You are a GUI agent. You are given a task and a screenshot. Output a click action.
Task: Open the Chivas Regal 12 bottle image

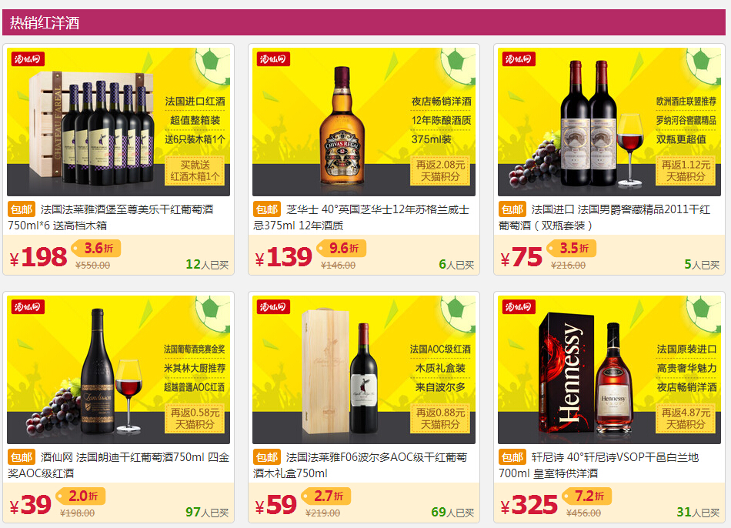click(x=364, y=122)
